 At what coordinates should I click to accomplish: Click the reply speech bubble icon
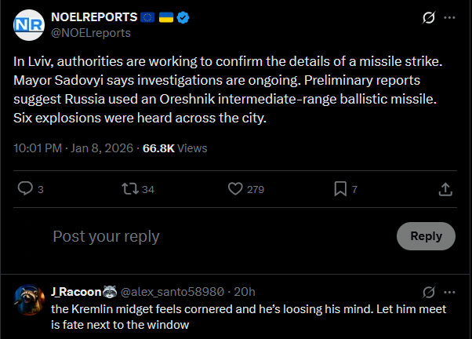(x=25, y=188)
